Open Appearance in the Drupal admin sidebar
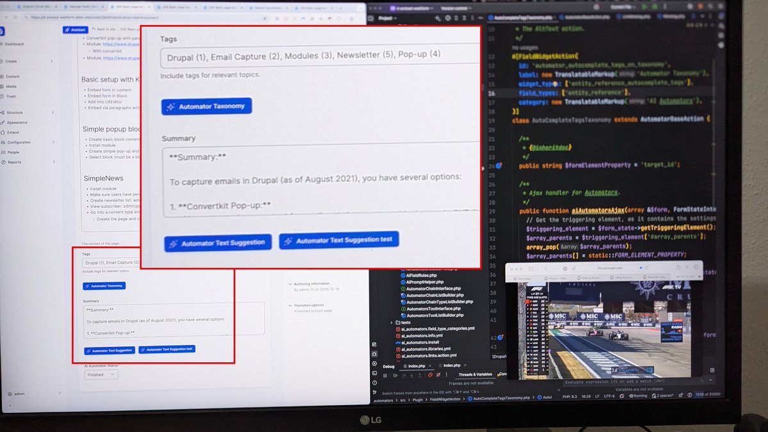 pos(15,122)
